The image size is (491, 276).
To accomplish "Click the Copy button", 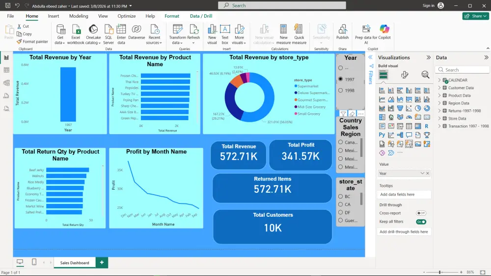I will pyautogui.click(x=25, y=34).
